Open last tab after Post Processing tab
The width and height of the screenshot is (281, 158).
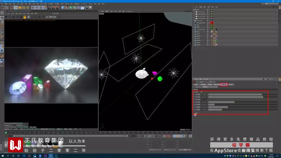point(231,84)
